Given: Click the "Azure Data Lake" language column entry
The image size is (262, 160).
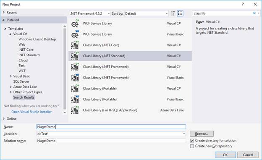Looking at the screenshot, I should pos(172,110).
